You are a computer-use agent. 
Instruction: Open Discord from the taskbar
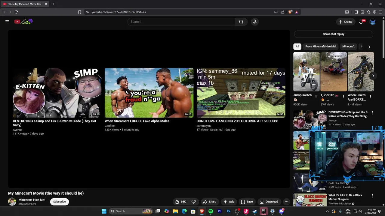tap(281, 211)
